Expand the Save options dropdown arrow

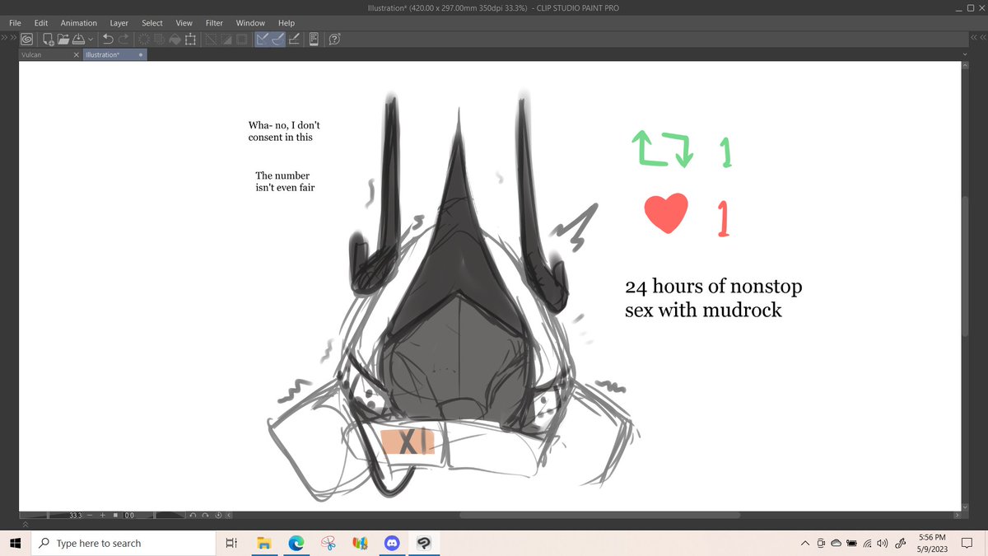[89, 39]
